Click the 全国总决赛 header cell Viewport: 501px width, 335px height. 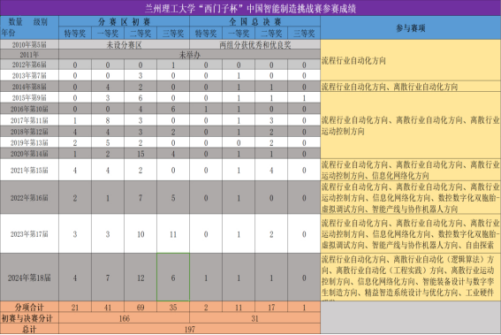255,21
